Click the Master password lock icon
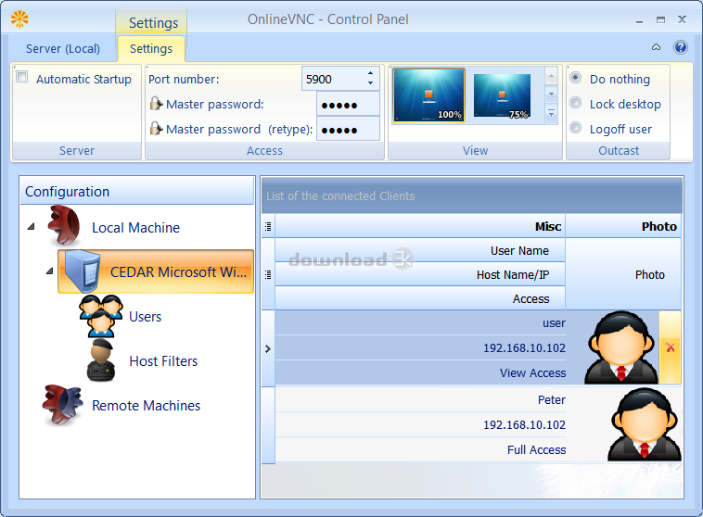 coord(156,104)
